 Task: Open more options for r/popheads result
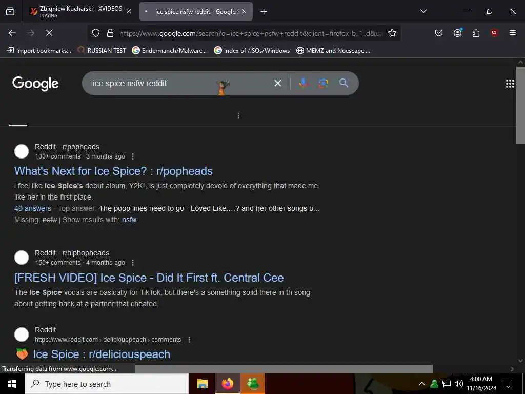[133, 156]
